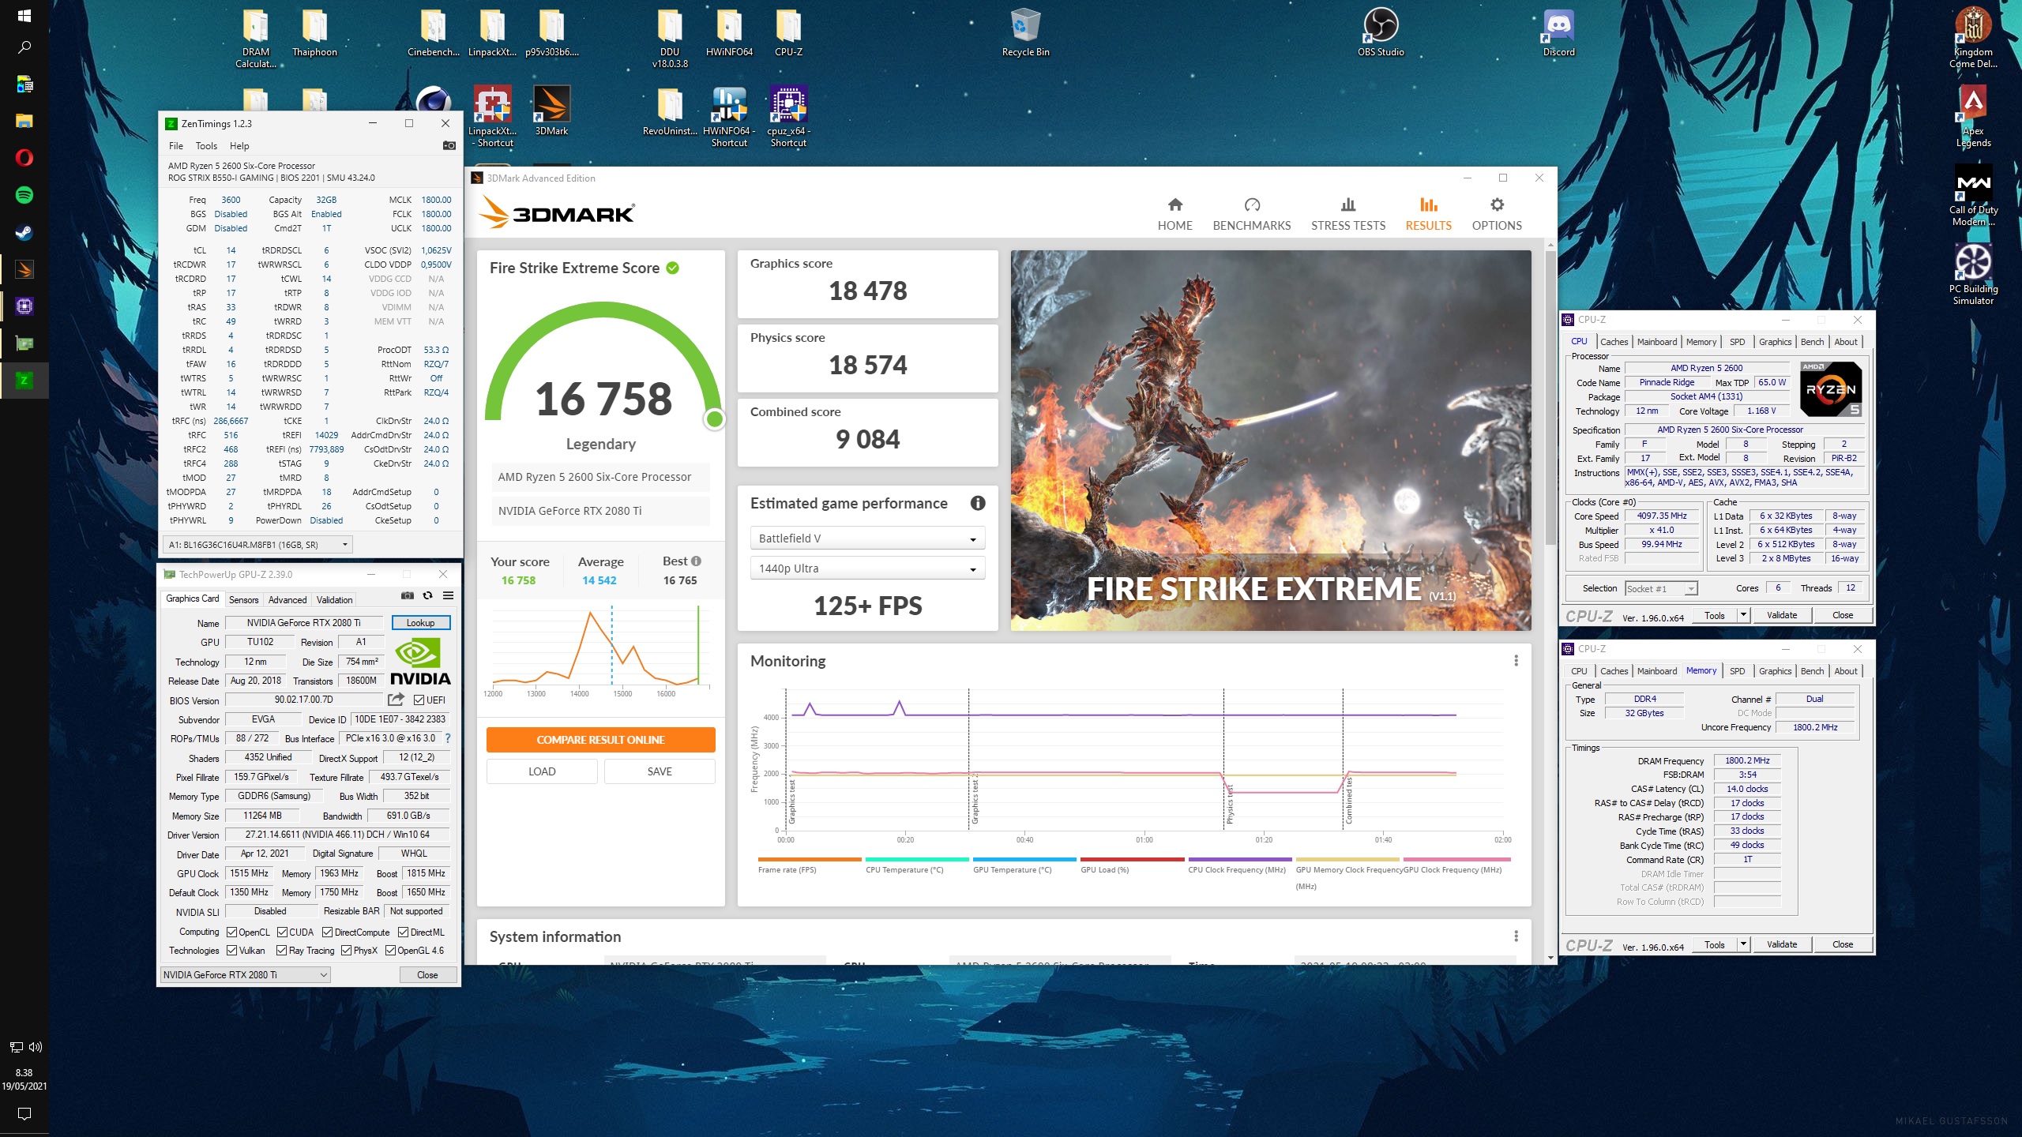Screen dimensions: 2022x1137
Task: Click Spotify icon in taskbar
Action: 24,195
